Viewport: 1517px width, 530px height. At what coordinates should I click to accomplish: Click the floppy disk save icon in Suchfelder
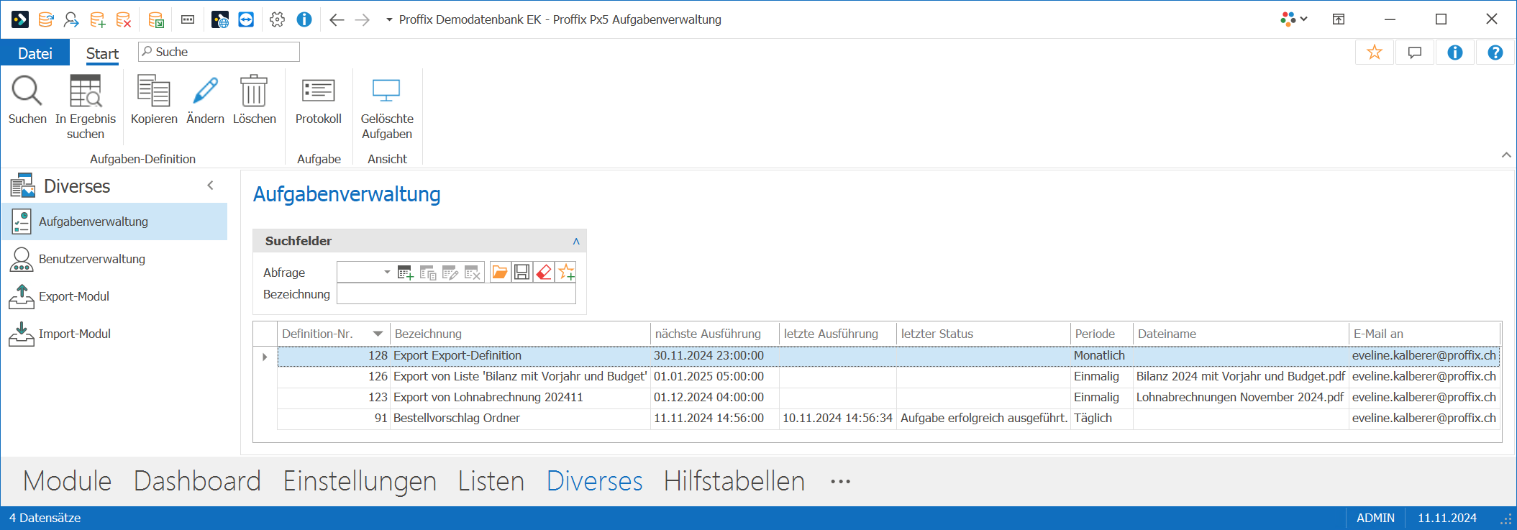(x=522, y=273)
